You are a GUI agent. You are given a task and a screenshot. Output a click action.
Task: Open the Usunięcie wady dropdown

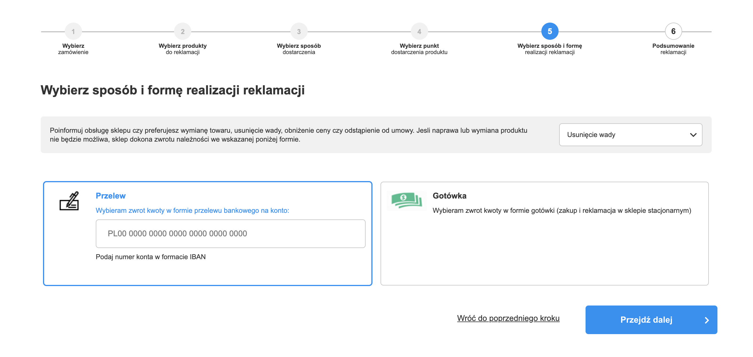(631, 134)
